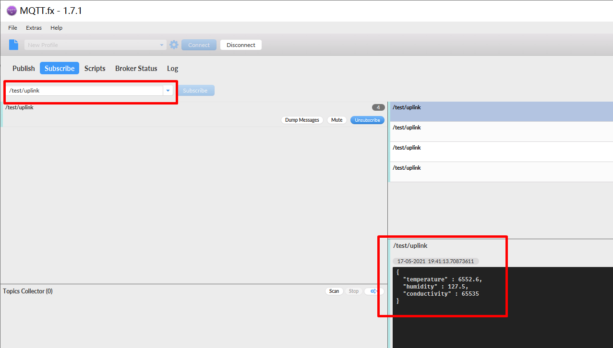Click the Unsubscribe button

[x=367, y=120]
